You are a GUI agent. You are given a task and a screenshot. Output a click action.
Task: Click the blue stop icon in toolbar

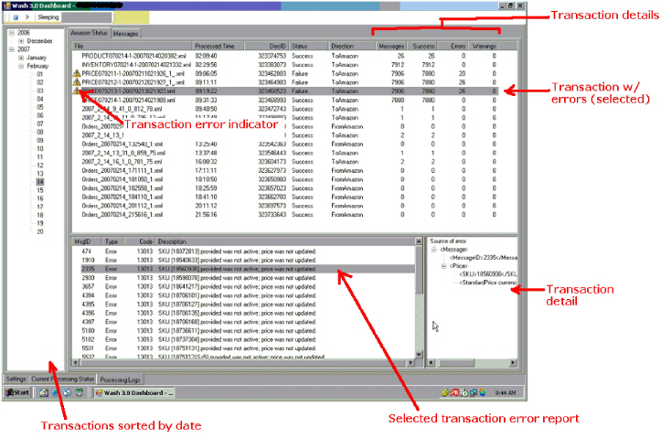click(16, 17)
